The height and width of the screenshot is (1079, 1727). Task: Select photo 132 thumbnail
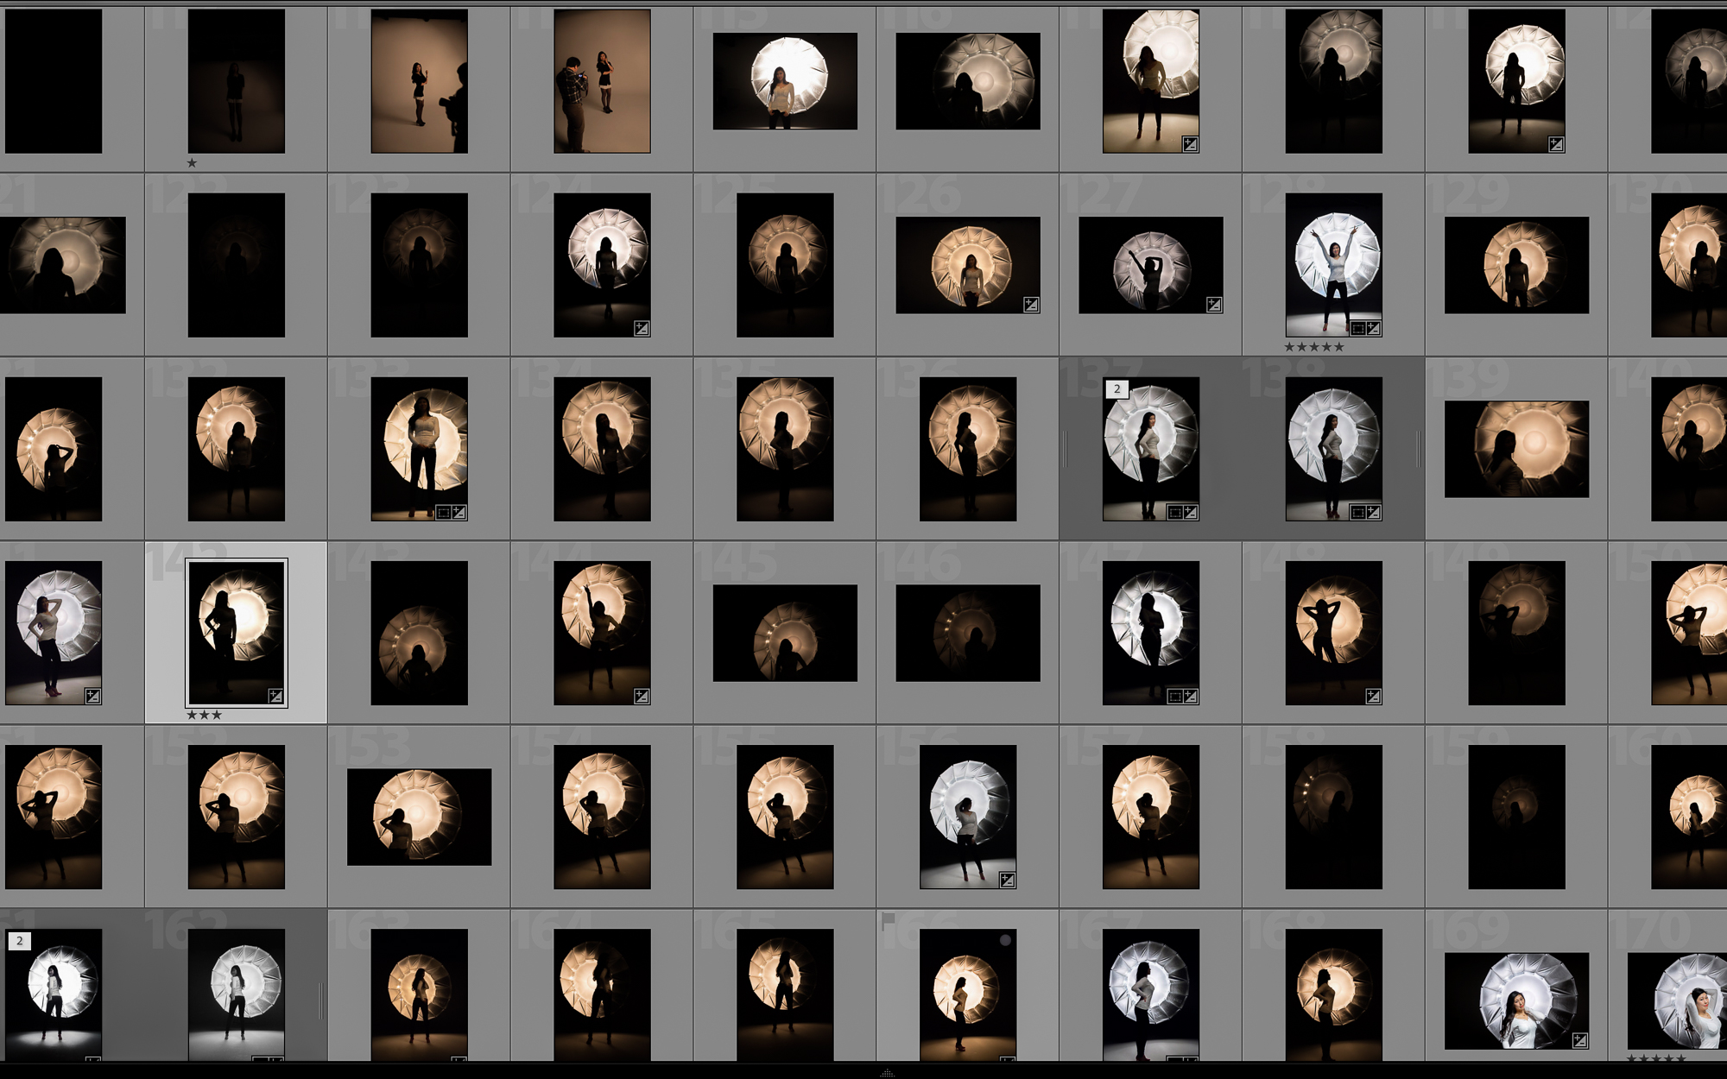(x=237, y=449)
